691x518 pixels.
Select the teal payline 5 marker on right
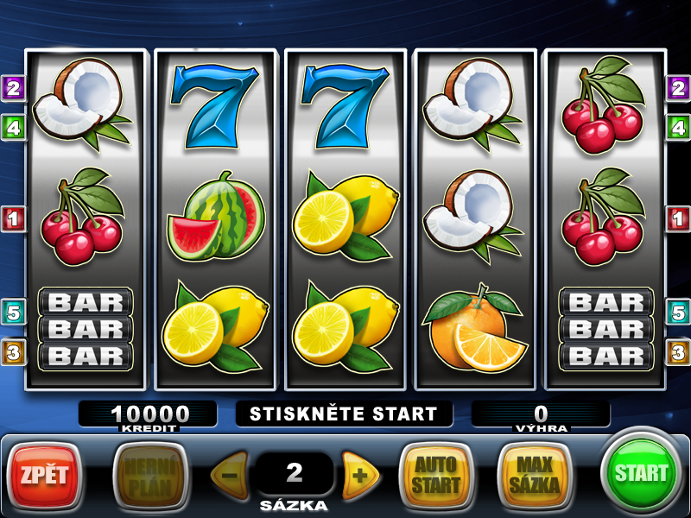(678, 312)
